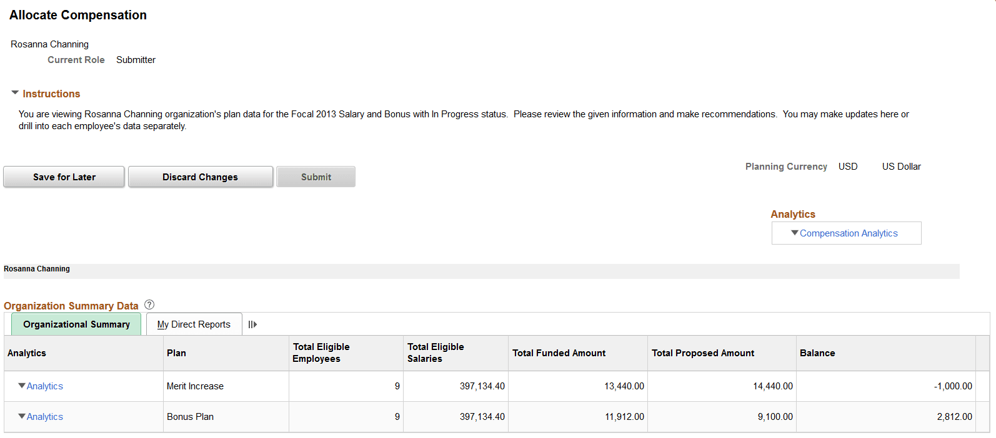Click the show all columns icon next to tabs
Image resolution: width=996 pixels, height=438 pixels.
pos(252,323)
